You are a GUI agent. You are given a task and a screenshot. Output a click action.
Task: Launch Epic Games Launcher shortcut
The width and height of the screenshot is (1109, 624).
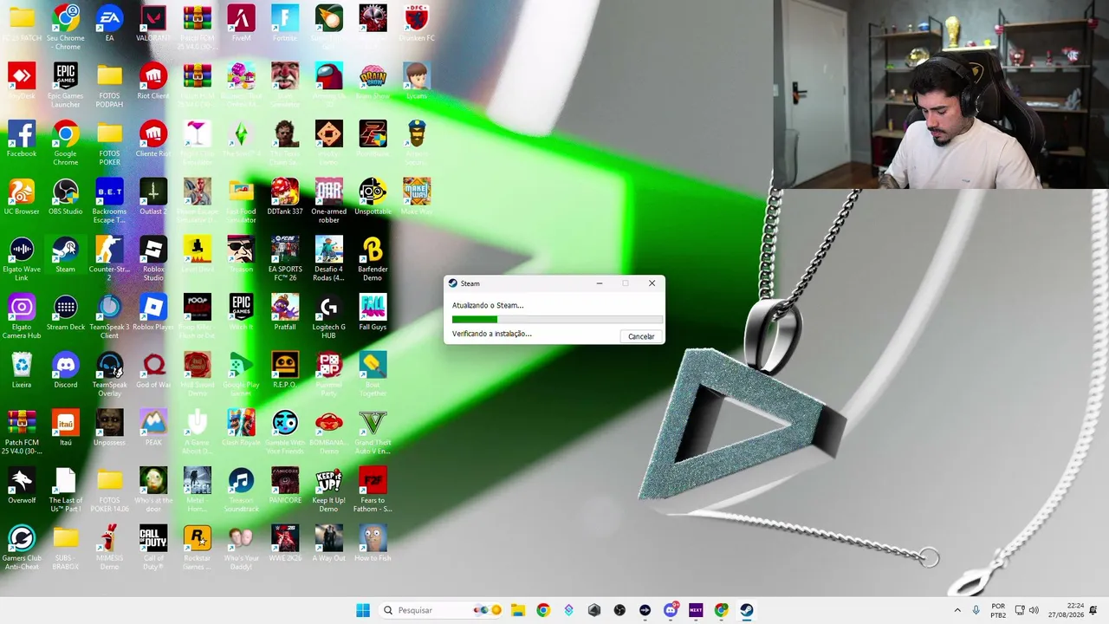[66, 86]
